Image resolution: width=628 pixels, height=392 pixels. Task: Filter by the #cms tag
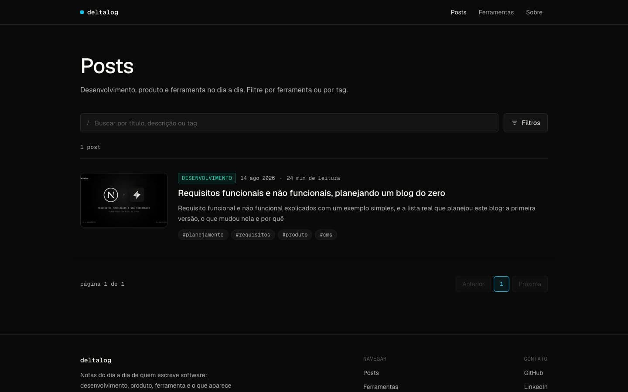326,235
